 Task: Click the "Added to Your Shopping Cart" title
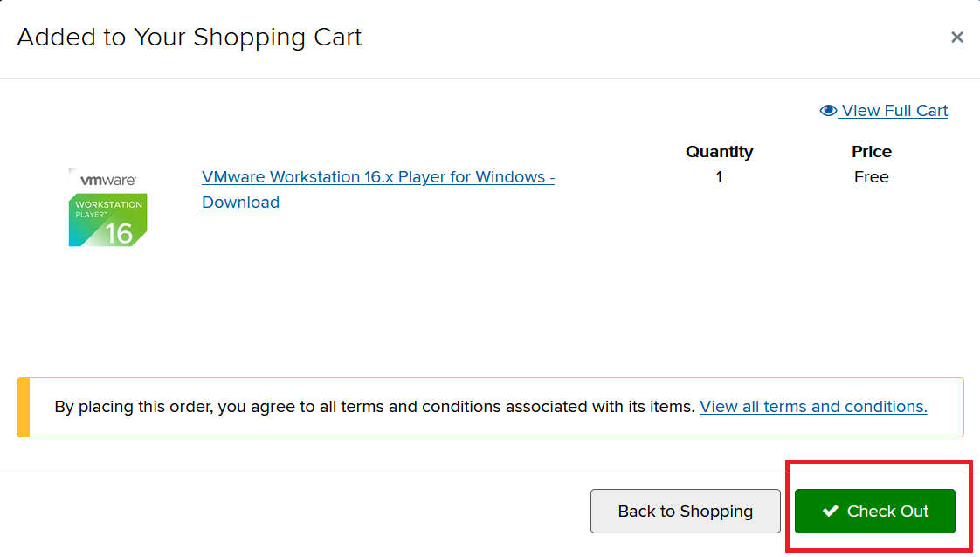click(189, 38)
